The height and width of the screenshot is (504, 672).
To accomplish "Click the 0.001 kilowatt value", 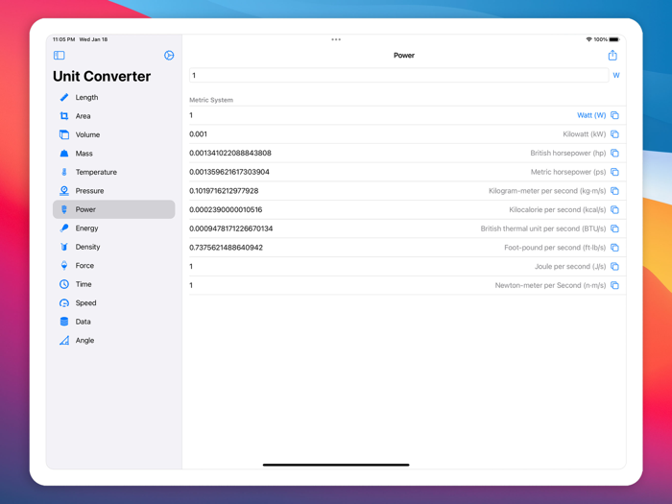I will [x=198, y=134].
